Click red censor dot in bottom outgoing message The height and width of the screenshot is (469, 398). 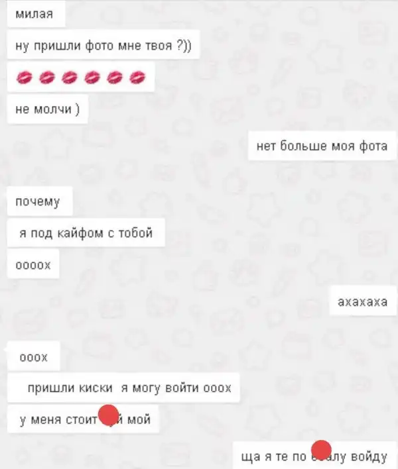321,450
